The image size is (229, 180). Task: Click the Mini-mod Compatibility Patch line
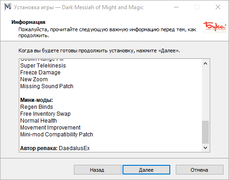56,135
